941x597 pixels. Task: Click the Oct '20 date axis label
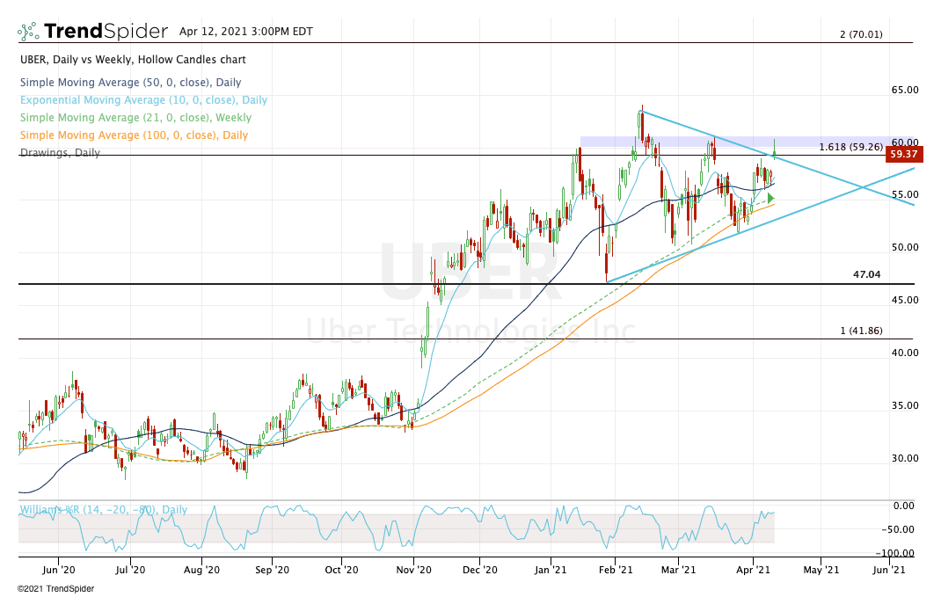point(341,570)
